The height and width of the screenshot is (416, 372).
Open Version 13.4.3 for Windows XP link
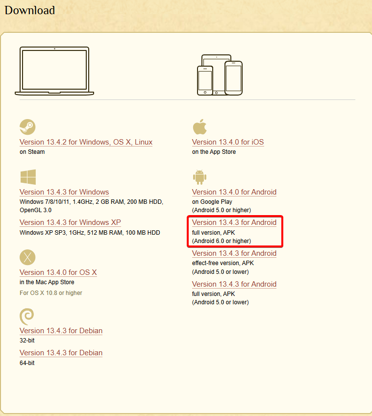(x=70, y=222)
